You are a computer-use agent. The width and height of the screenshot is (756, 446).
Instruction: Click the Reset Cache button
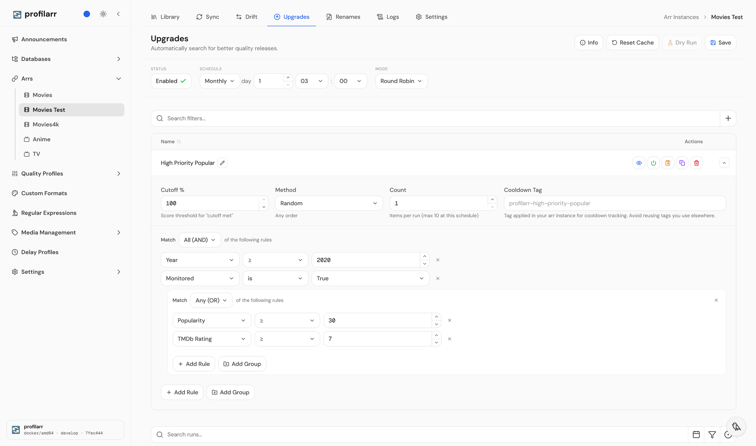click(632, 43)
